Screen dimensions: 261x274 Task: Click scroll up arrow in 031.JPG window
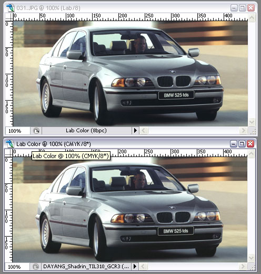(252, 17)
